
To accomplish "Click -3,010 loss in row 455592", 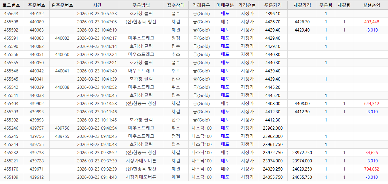I will click(x=372, y=30).
